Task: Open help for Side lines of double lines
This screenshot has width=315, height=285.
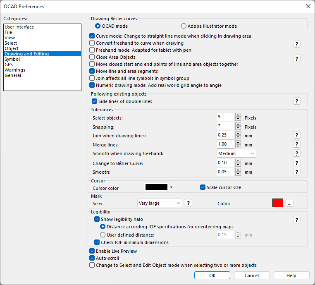Action: pos(296,101)
